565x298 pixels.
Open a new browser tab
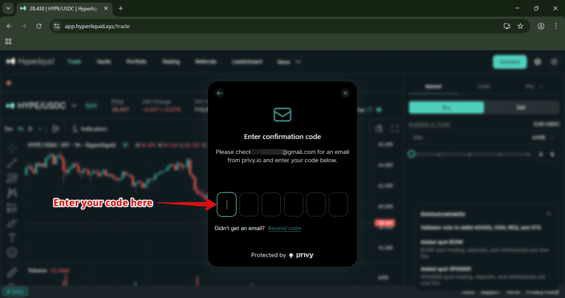pos(121,8)
